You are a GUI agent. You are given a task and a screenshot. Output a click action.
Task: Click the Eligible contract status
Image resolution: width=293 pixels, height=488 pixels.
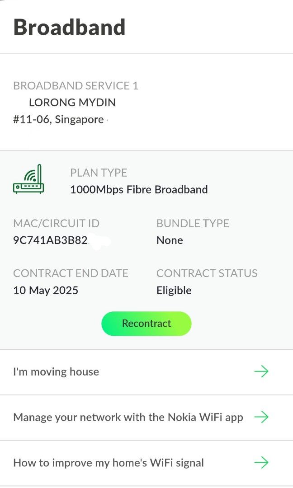tap(174, 290)
